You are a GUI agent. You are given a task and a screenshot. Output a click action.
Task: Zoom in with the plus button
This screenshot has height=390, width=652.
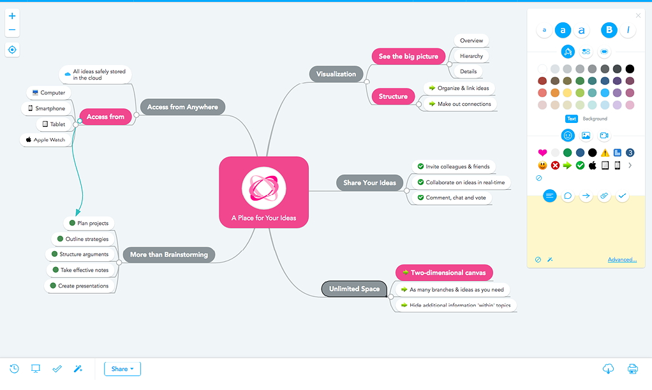pyautogui.click(x=12, y=16)
